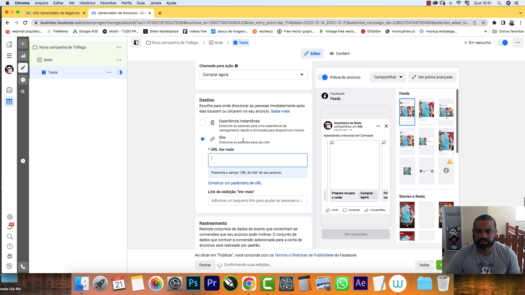Viewport: 525px width, 295px height.
Task: Click the Link de exibição Ver mais field
Action: coord(258,200)
